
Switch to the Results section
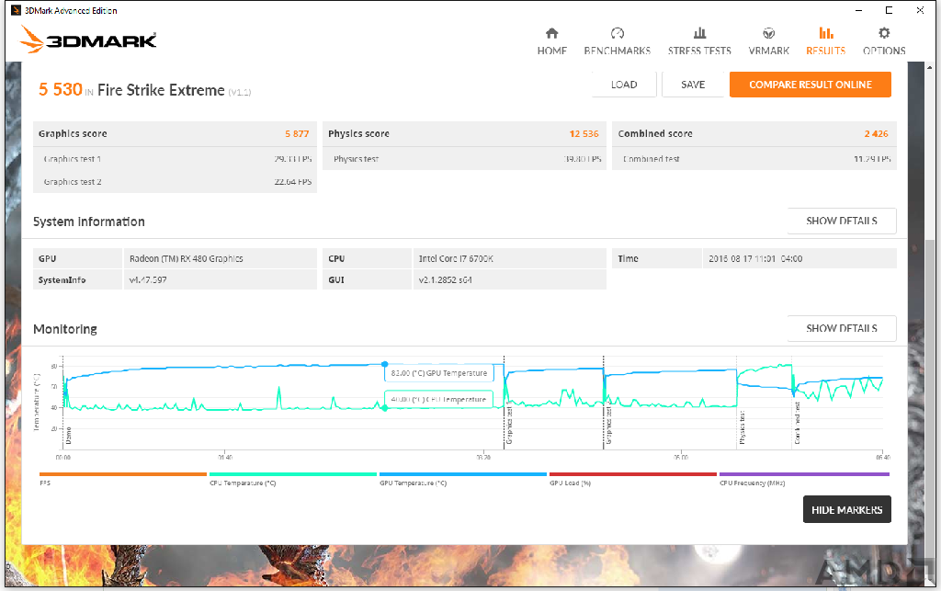(x=826, y=40)
